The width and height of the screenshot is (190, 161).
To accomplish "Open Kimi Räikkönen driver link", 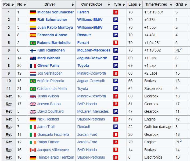I will (51, 50).
